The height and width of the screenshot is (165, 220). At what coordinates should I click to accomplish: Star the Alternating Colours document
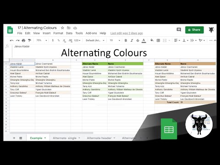(x=62, y=28)
